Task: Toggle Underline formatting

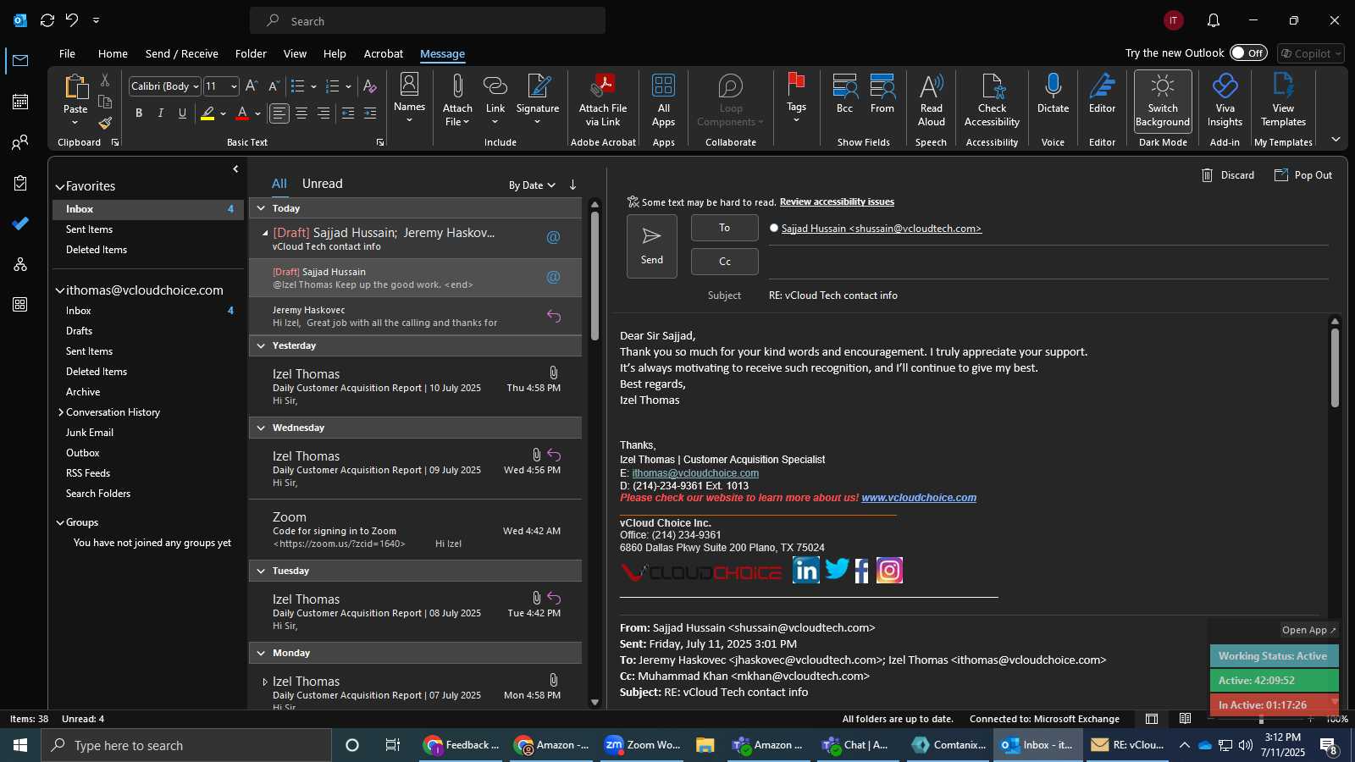Action: 182,113
